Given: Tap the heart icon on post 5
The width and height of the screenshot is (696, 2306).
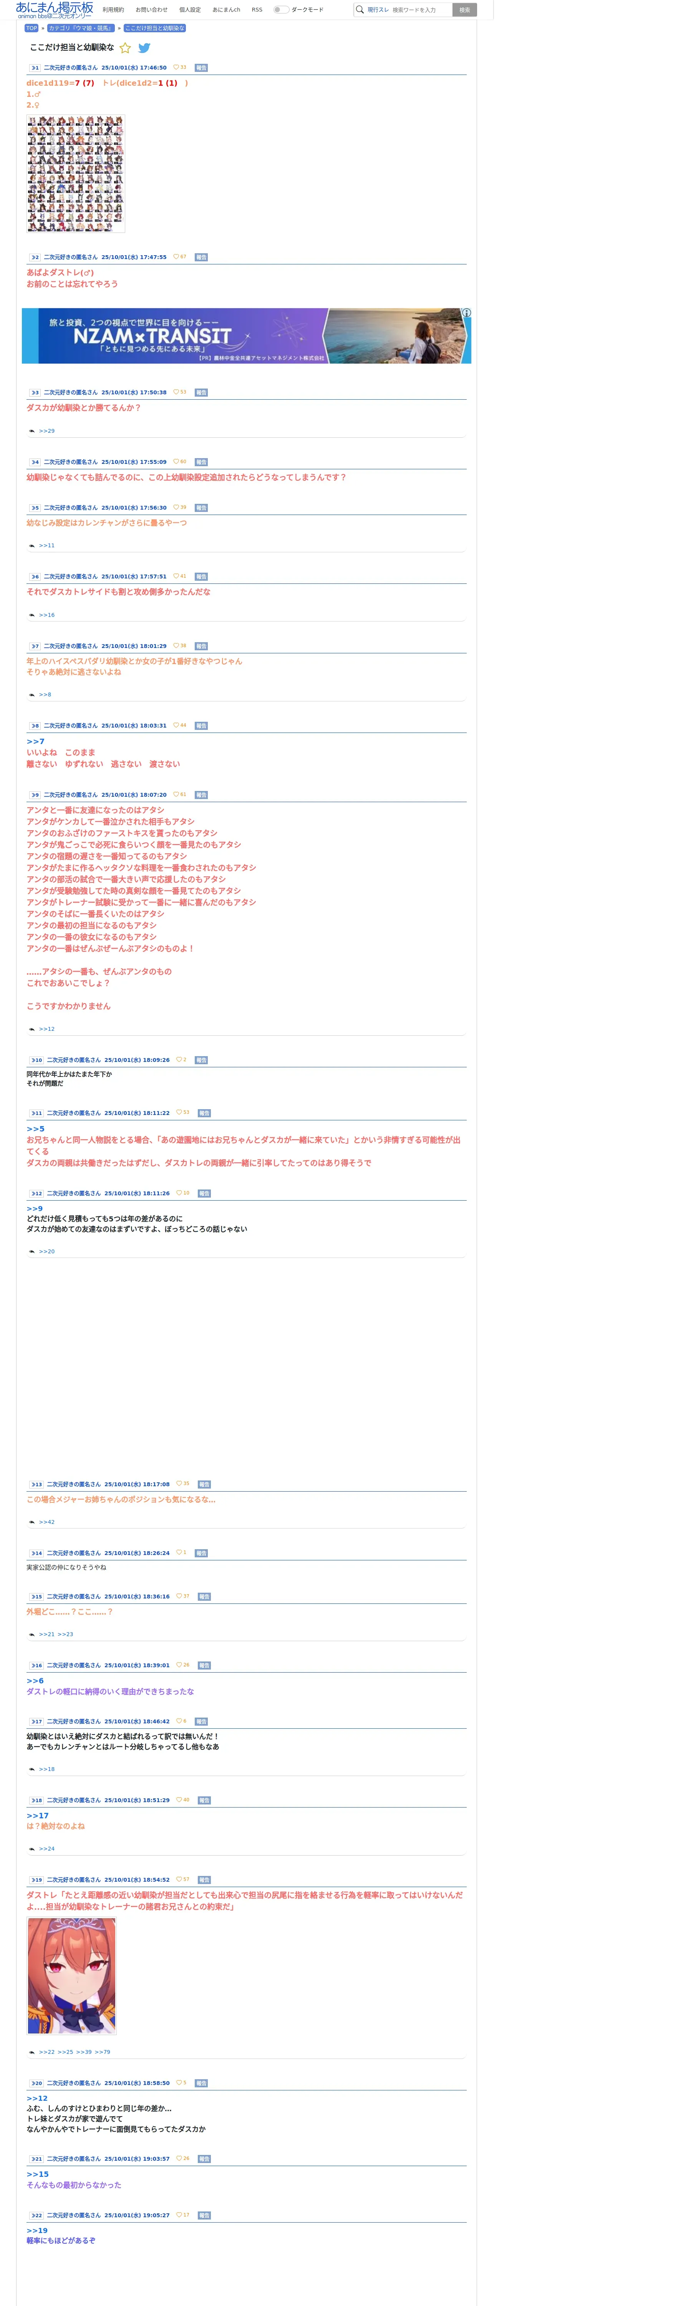Looking at the screenshot, I should point(176,508).
